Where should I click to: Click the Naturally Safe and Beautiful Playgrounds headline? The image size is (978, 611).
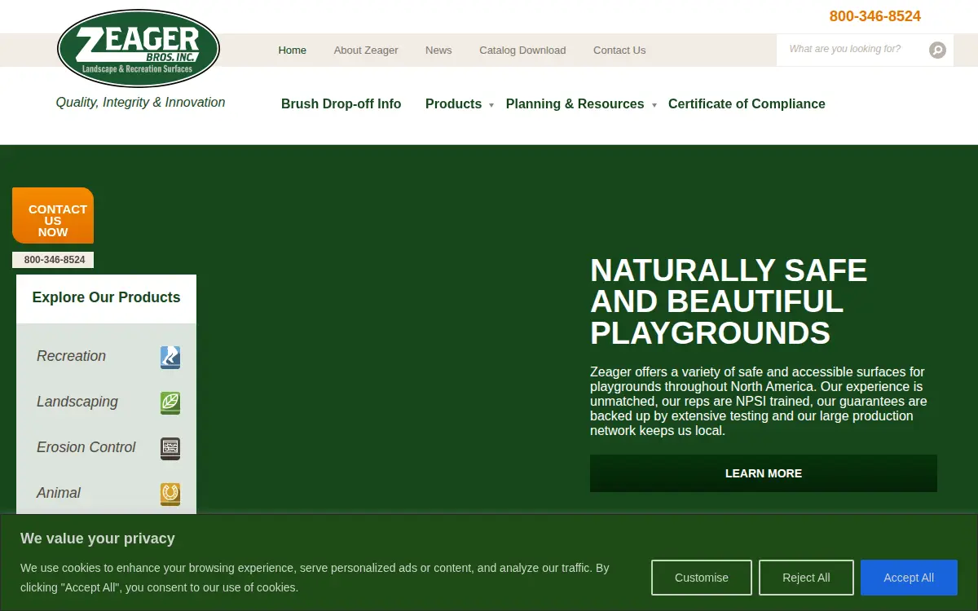(729, 301)
